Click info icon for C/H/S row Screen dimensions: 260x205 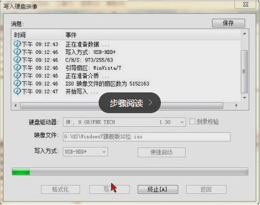pos(17,60)
